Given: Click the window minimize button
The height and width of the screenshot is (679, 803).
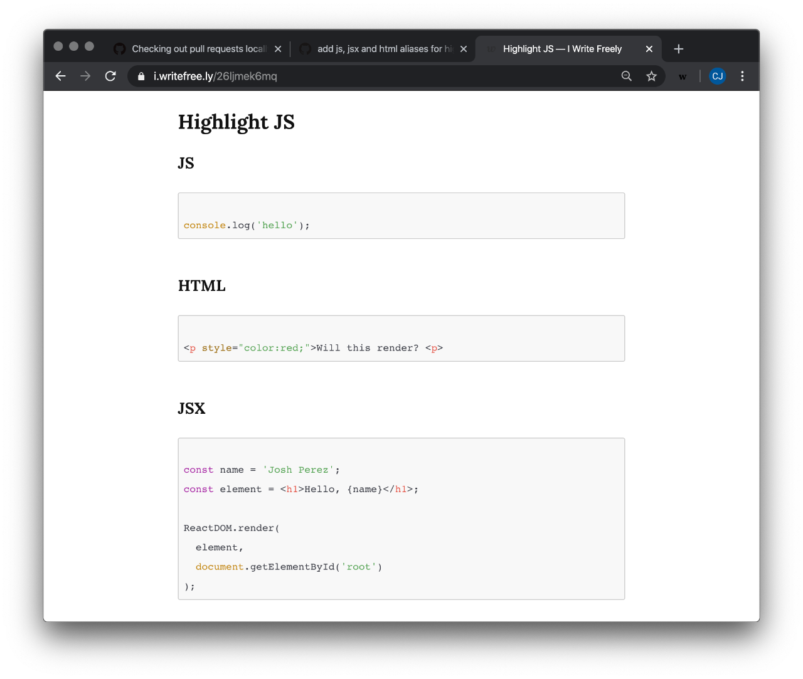Looking at the screenshot, I should coord(74,46).
